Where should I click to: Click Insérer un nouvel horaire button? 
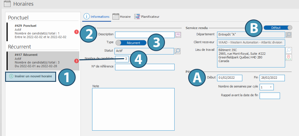pyautogui.click(x=31, y=76)
